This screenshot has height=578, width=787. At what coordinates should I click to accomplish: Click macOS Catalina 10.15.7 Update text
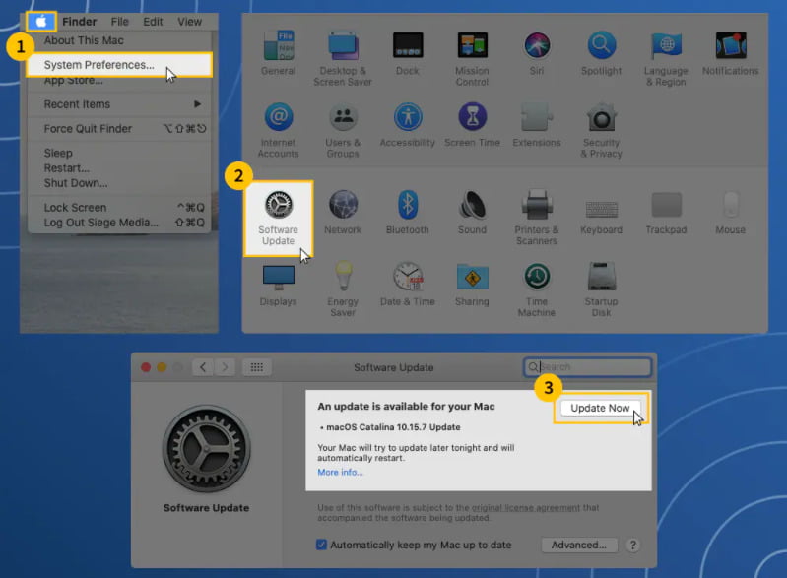(393, 427)
